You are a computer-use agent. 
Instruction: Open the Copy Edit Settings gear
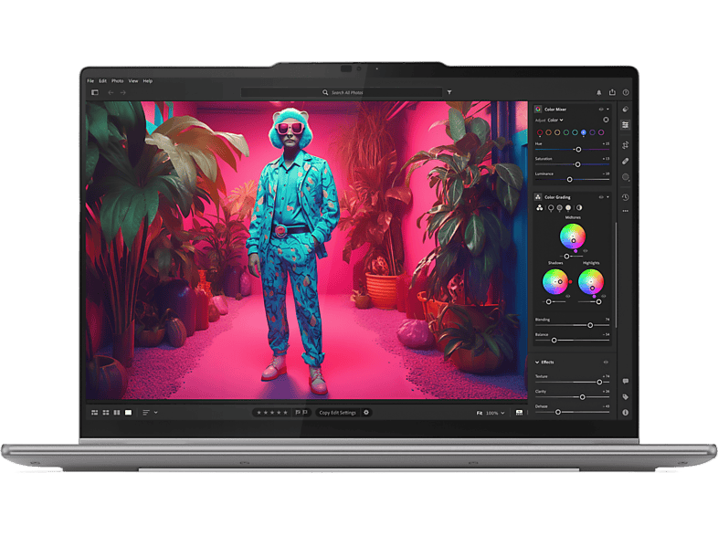(366, 413)
